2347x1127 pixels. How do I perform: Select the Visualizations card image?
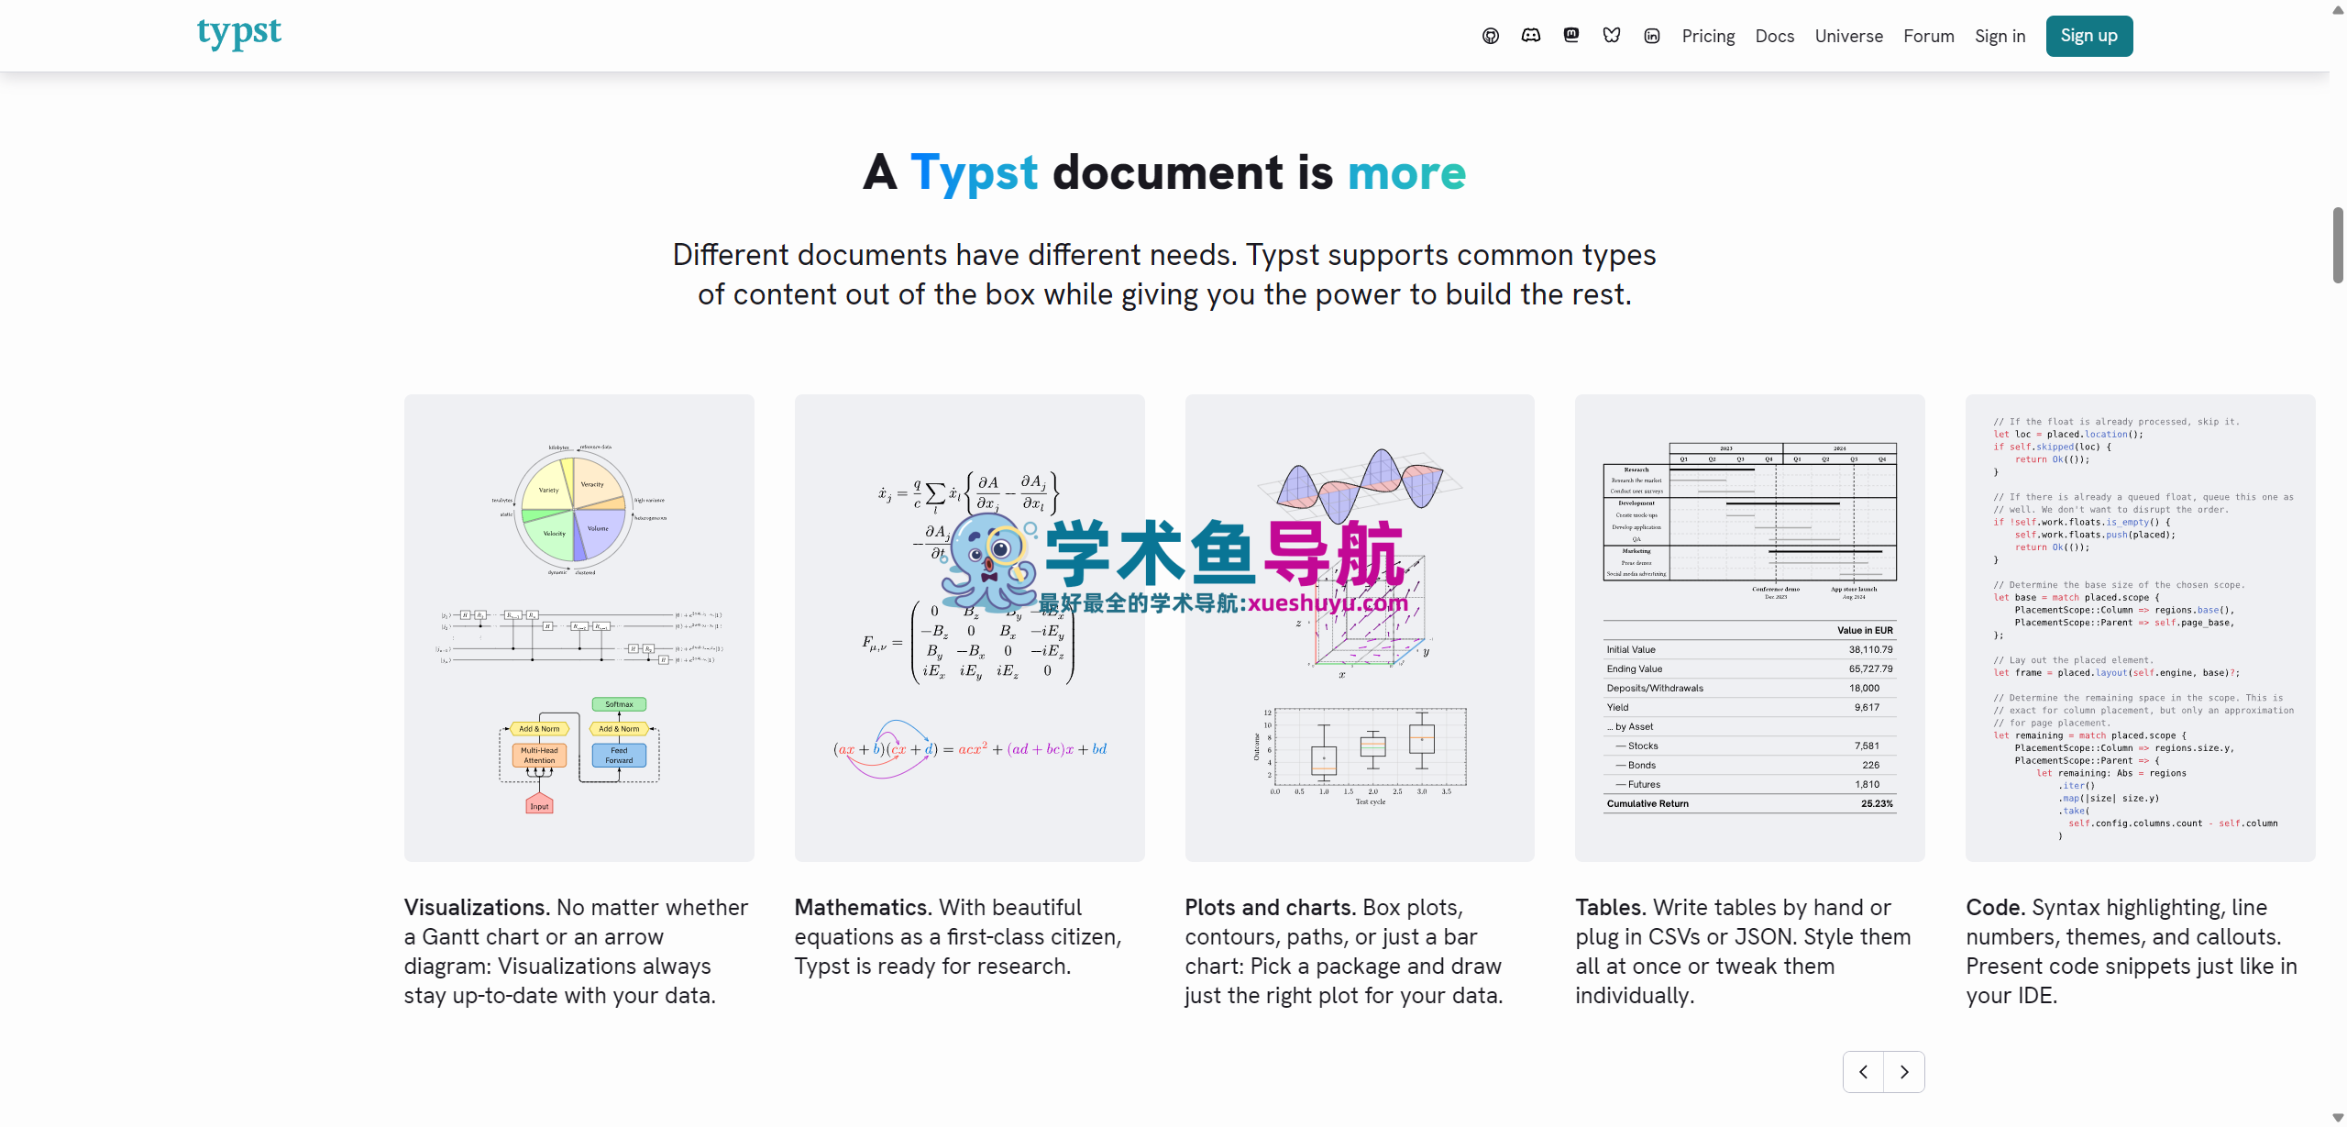point(578,627)
